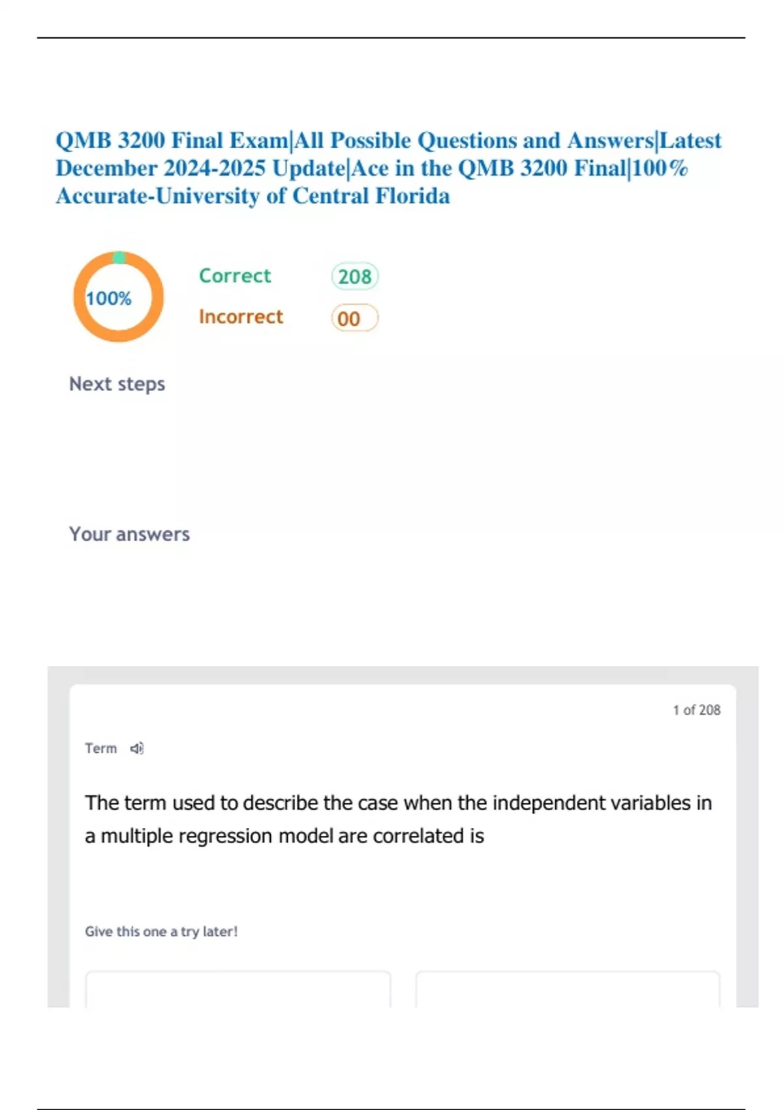This screenshot has width=783, height=1110.
Task: Click the 1 of 208 question counter
Action: coord(696,710)
